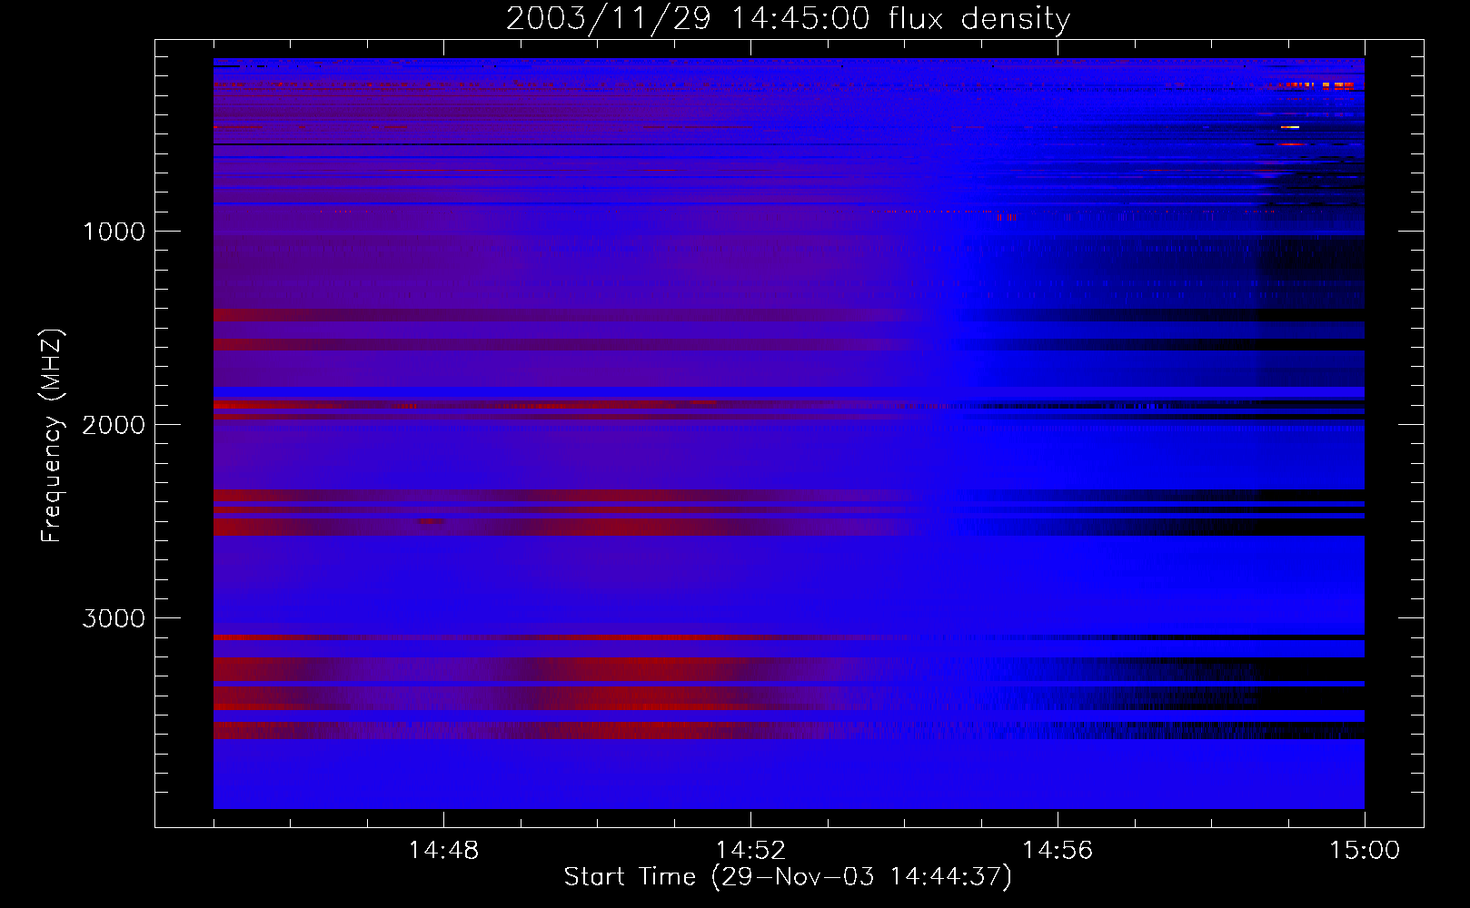Click the 1000 frequency tick label
This screenshot has height=908, width=1470.
click(x=114, y=232)
